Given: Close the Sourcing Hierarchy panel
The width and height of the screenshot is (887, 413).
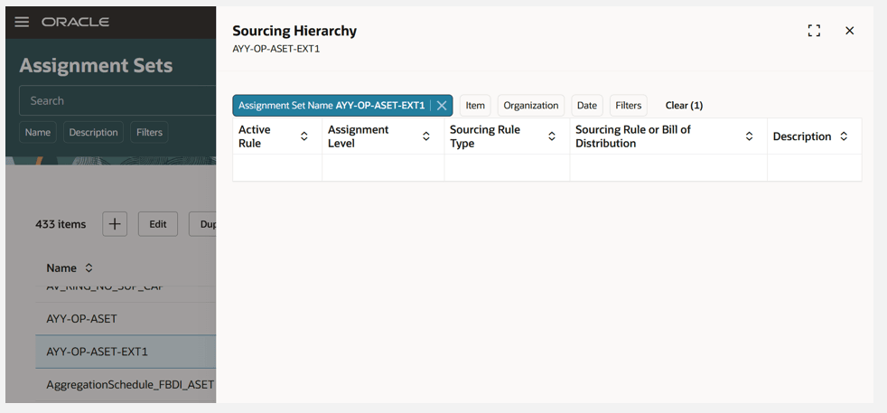Looking at the screenshot, I should coord(849,31).
